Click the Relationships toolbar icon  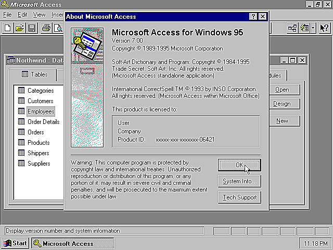[292, 28]
